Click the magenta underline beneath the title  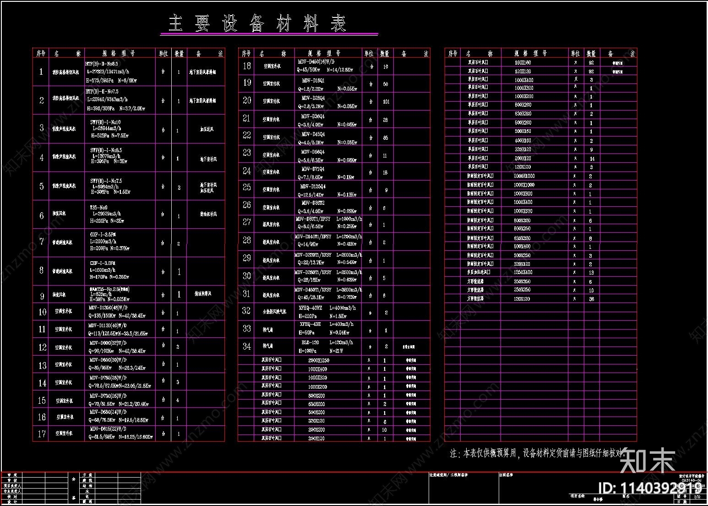coord(269,34)
